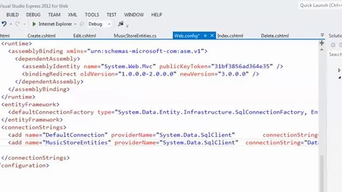Switch to the Create.cshtml tab

[42, 36]
